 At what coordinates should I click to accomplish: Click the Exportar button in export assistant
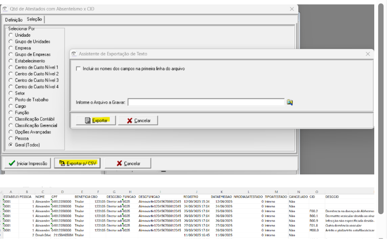(96, 121)
